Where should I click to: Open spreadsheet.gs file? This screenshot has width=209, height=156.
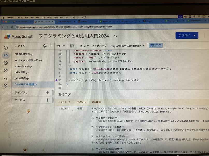coord(24,66)
